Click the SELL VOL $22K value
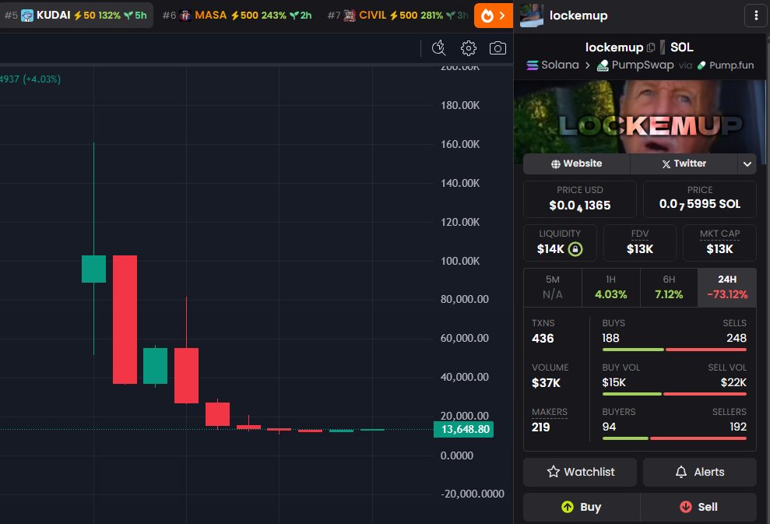The image size is (770, 524). (733, 382)
